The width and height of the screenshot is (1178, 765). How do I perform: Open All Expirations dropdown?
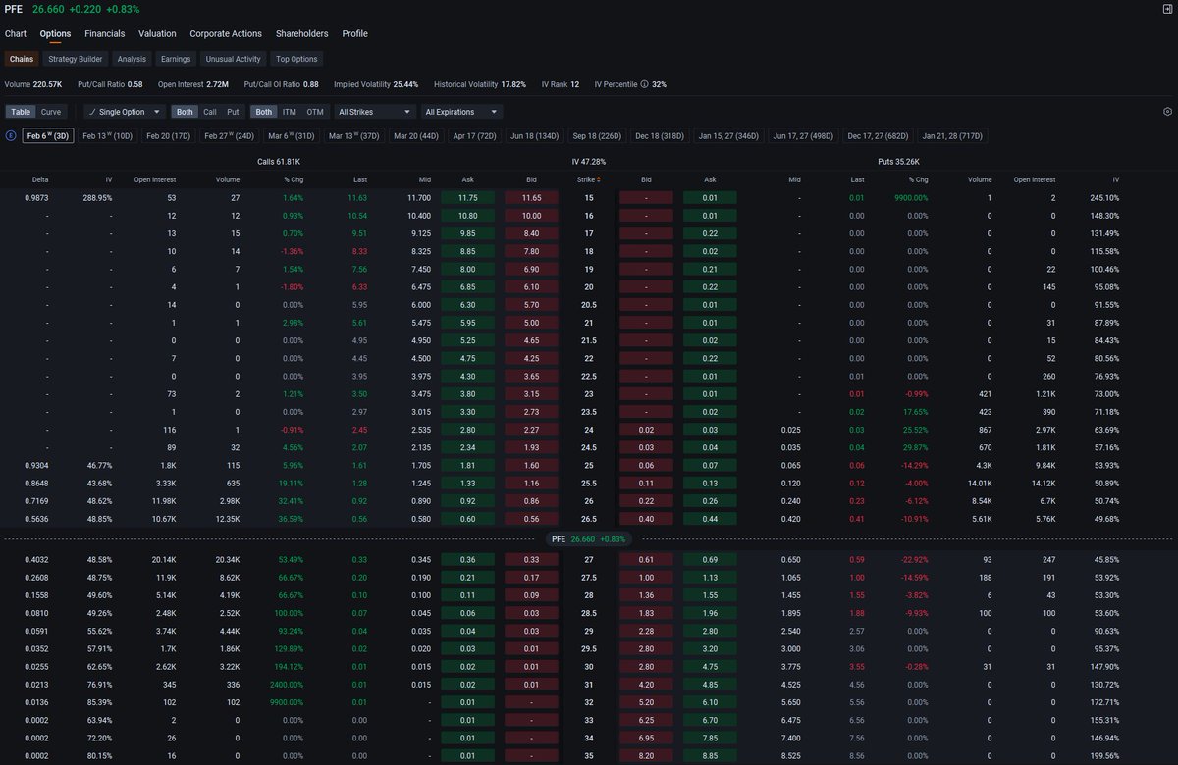click(x=460, y=112)
